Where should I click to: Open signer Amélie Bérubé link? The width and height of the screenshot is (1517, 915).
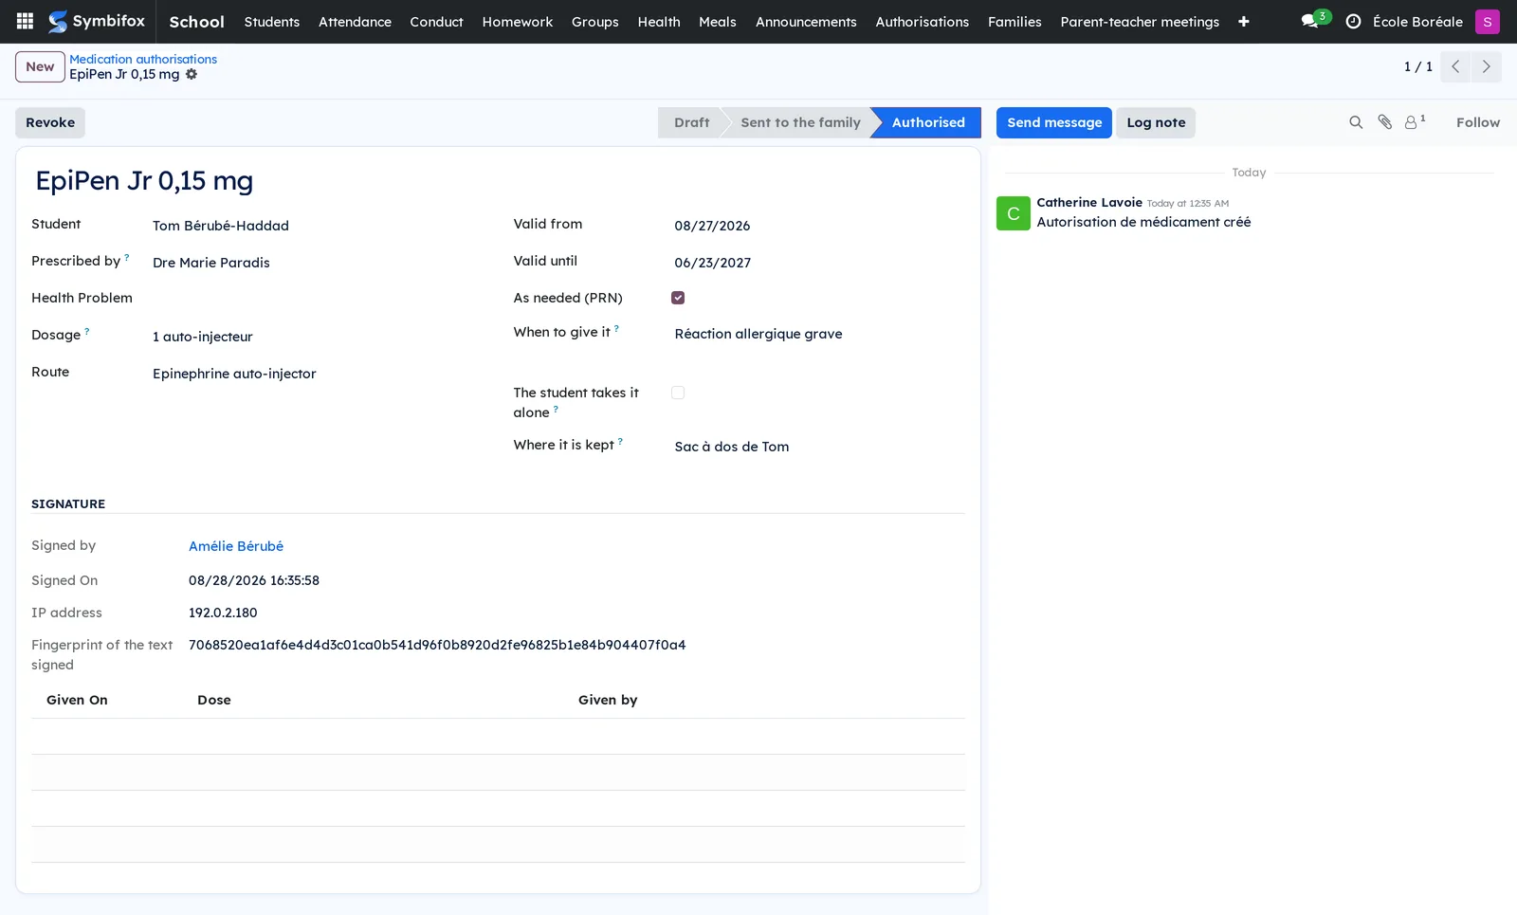pos(236,546)
